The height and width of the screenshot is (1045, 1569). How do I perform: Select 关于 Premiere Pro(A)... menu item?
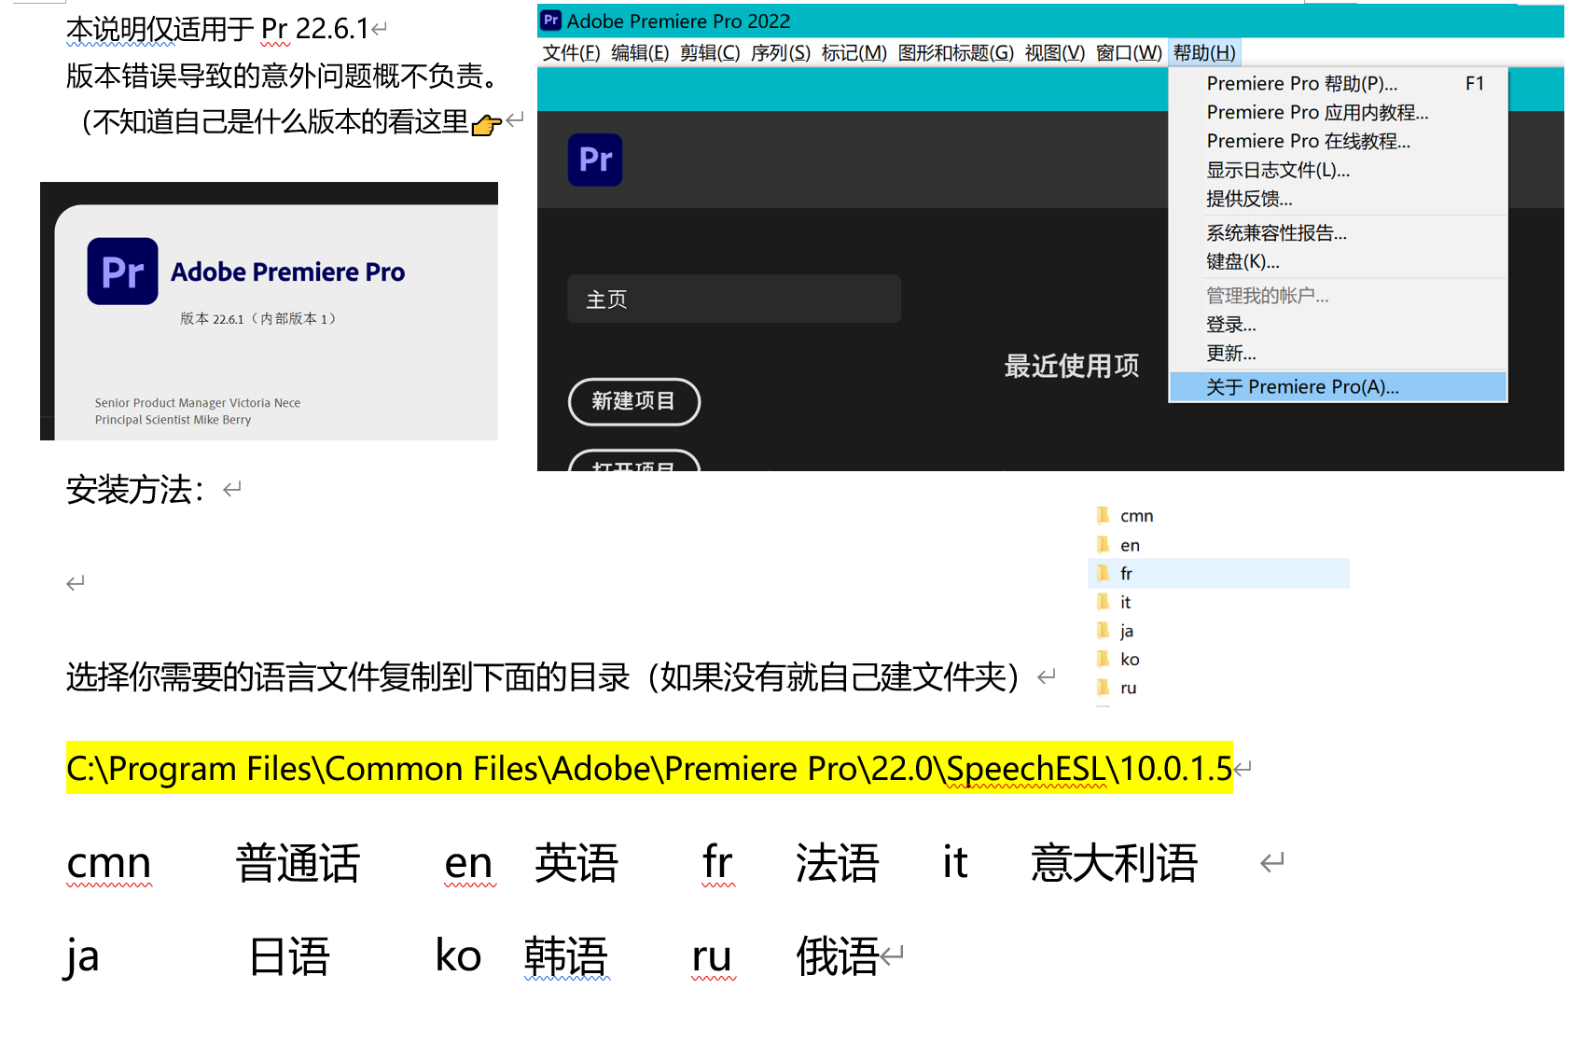1338,387
